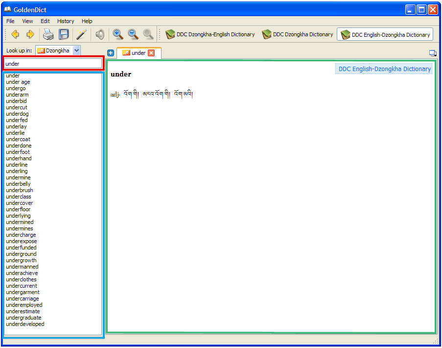The height and width of the screenshot is (348, 442).
Task: Reset zoom with the plain magnifier
Action: point(148,34)
